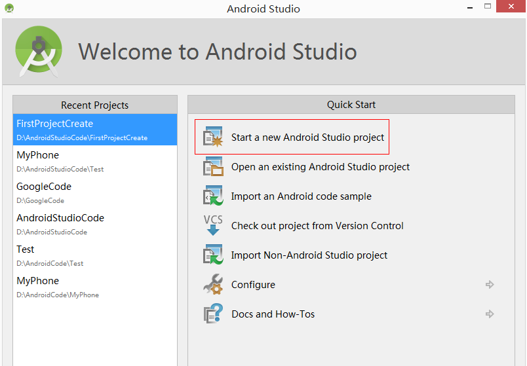Open the Configure submenu label
527x366 pixels.
(253, 285)
